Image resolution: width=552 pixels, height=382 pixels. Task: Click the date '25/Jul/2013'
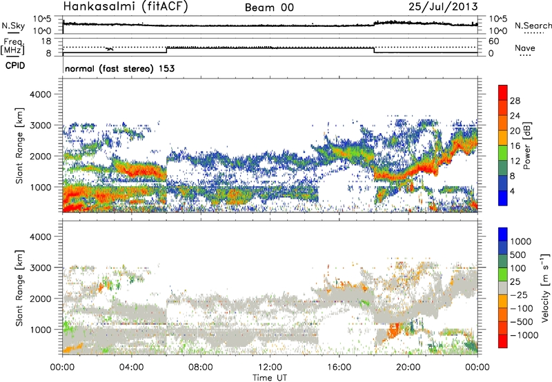coord(443,7)
